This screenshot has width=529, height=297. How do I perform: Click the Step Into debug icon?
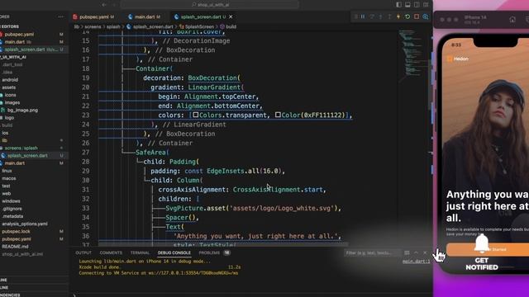[x=381, y=16]
